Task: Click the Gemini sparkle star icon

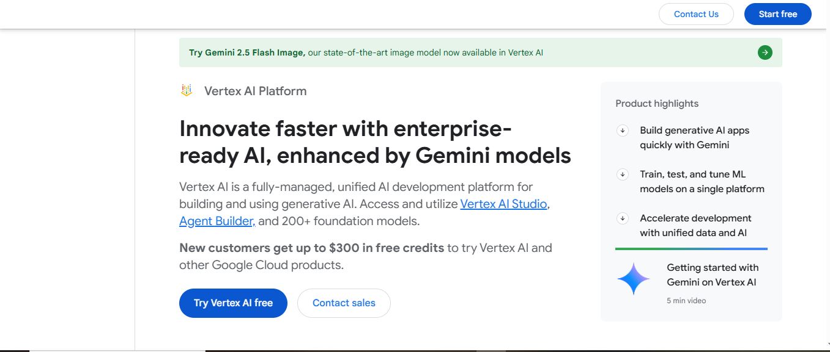Action: click(633, 279)
